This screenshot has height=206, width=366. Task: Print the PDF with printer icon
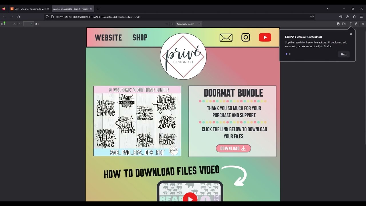(338, 24)
